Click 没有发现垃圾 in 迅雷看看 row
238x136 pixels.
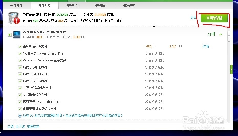tap(154, 109)
